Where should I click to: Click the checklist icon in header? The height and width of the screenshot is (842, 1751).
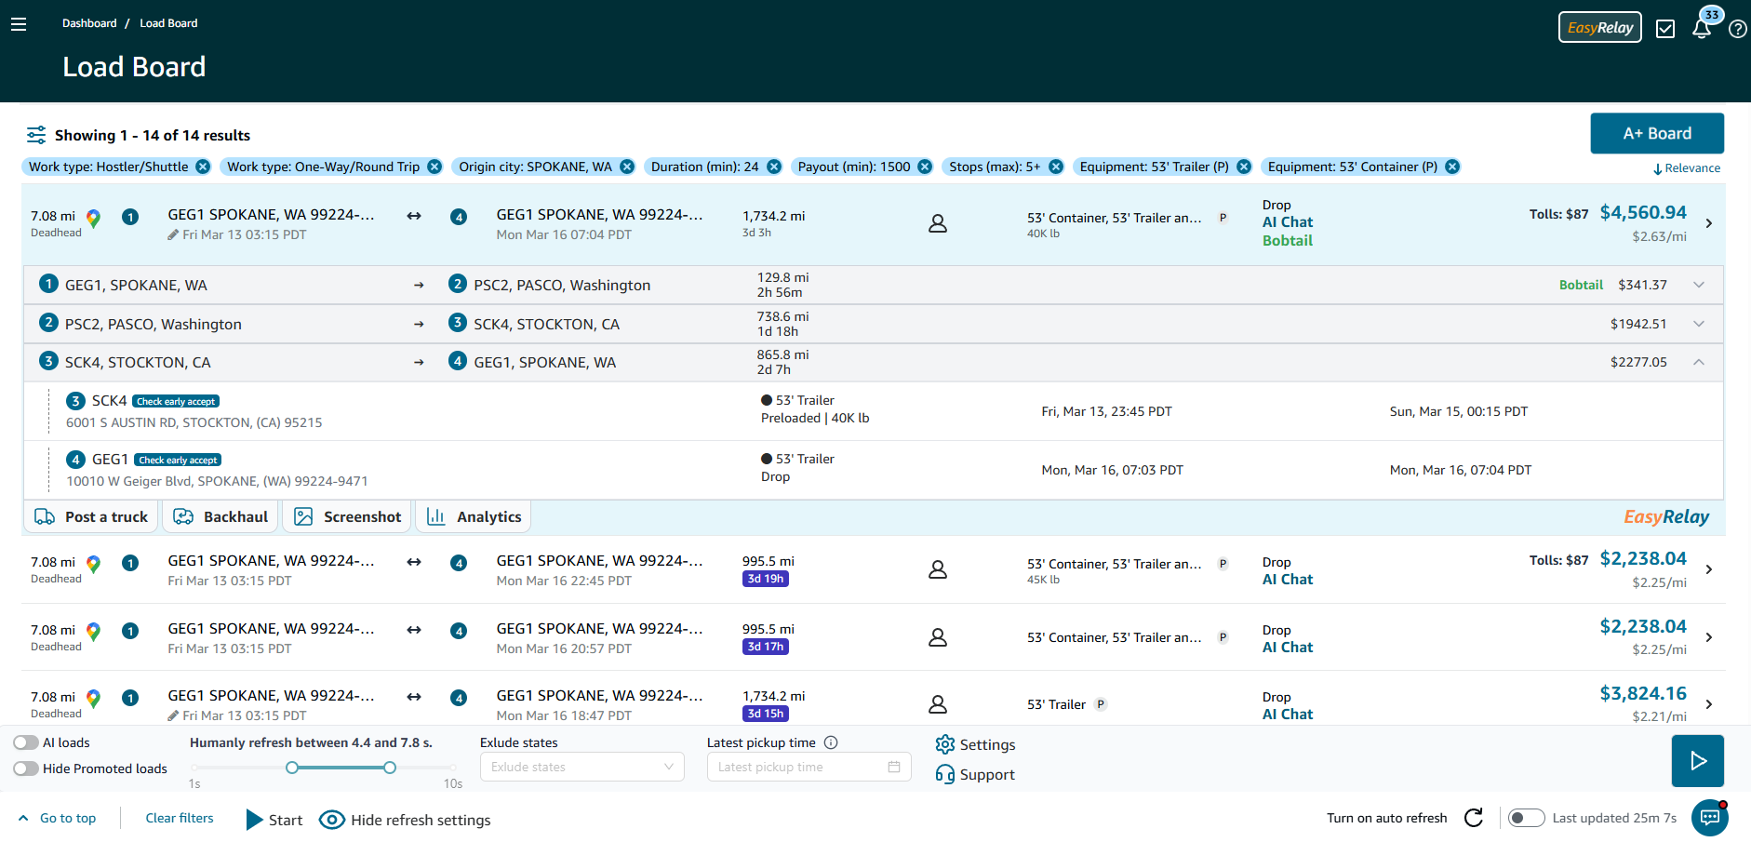click(x=1665, y=29)
